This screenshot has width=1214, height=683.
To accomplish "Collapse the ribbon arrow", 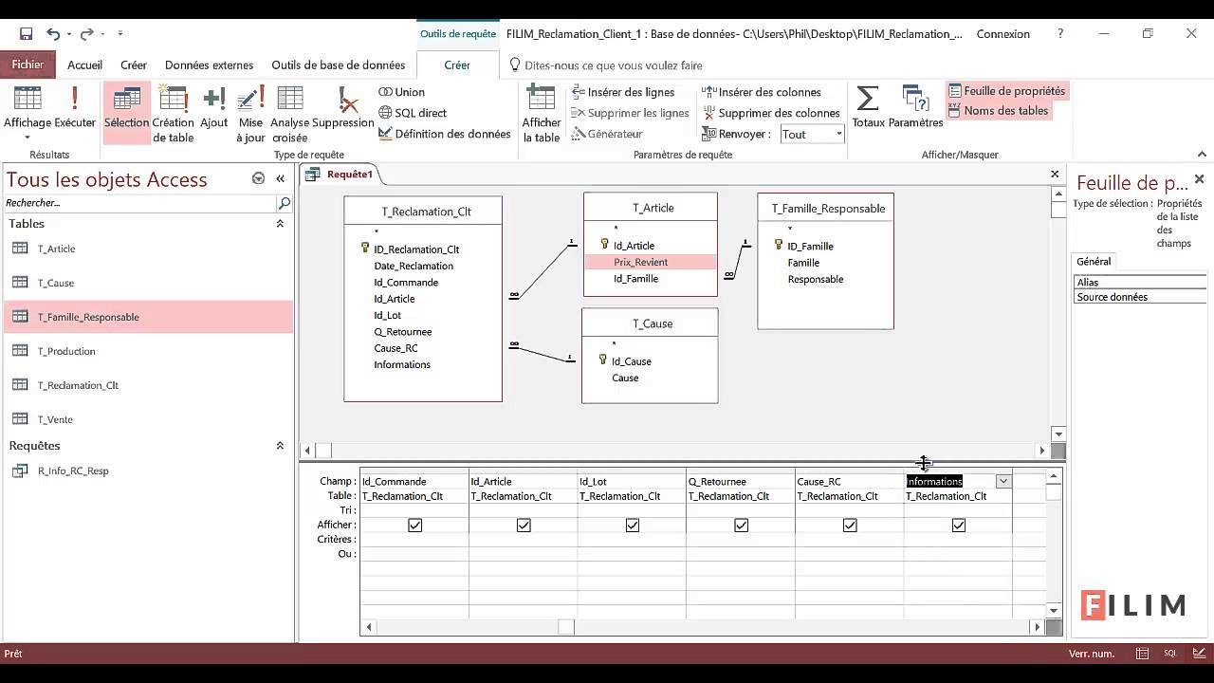I will click(x=1202, y=155).
